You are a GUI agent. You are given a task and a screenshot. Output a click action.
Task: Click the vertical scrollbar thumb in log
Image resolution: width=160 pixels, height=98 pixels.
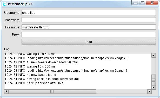[x=154, y=80]
